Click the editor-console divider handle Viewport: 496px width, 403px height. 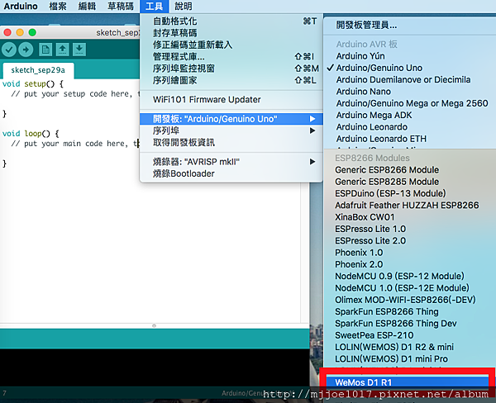point(154,325)
